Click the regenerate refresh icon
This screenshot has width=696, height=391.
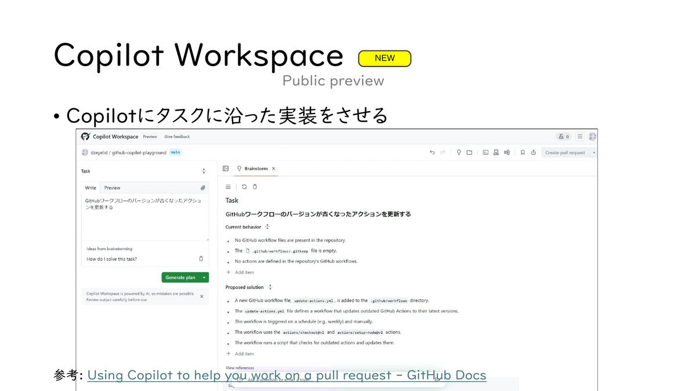coord(244,187)
